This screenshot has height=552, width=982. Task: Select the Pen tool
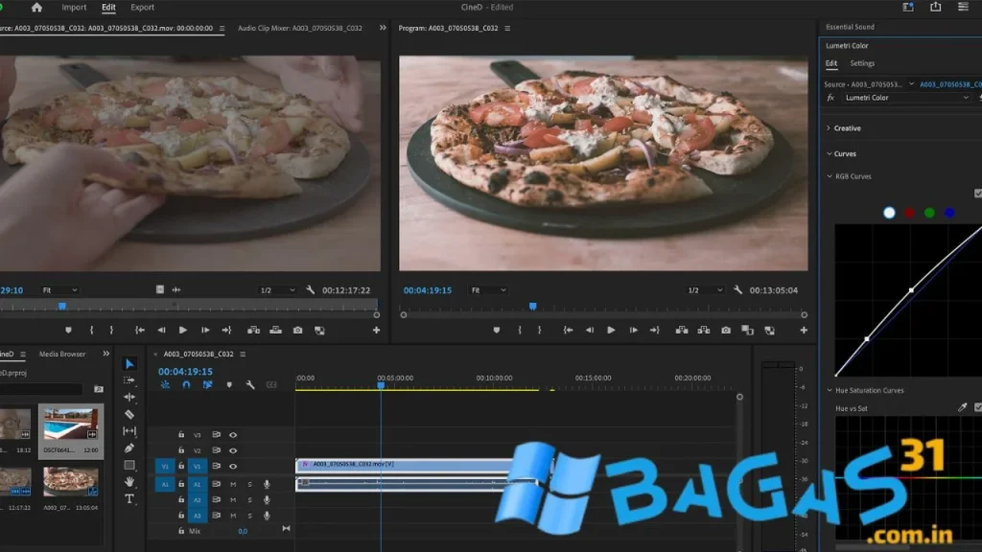point(129,448)
